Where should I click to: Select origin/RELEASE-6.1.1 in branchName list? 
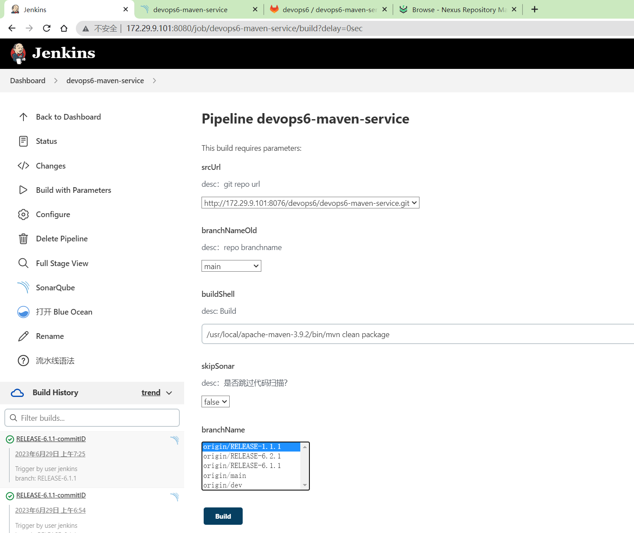point(251,465)
